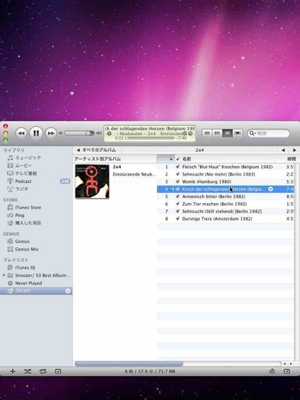Expand the Snoozer/ 50 Best Album folder
The height and width of the screenshot is (400, 300).
pyautogui.click(x=4, y=275)
